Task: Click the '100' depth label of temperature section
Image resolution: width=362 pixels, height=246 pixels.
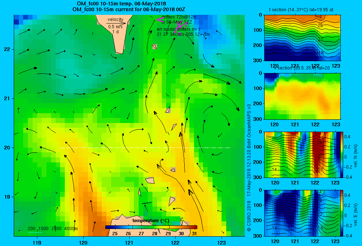Action: point(258,30)
